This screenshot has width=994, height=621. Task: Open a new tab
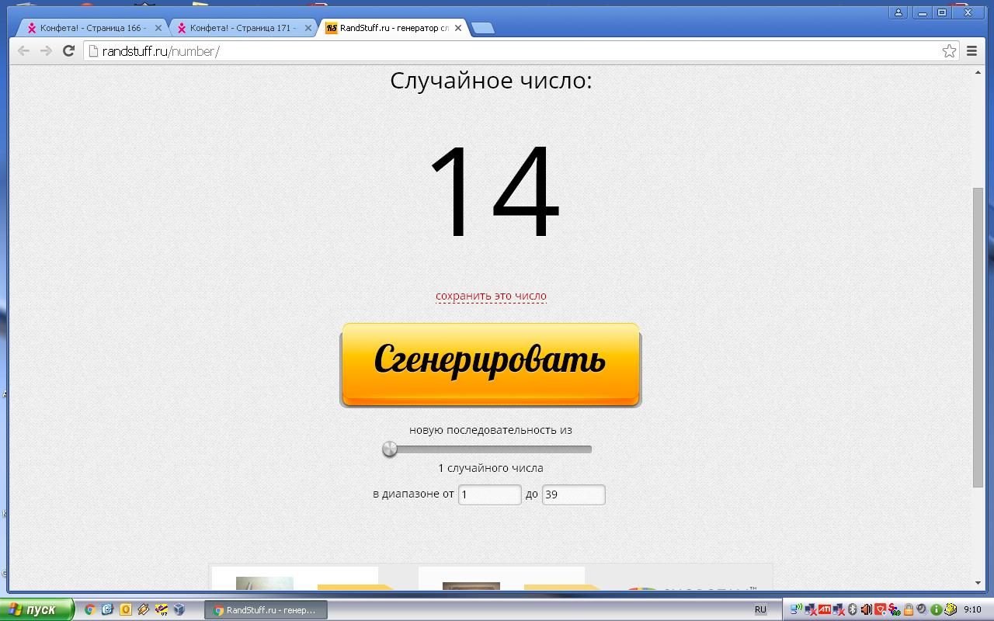tap(482, 28)
